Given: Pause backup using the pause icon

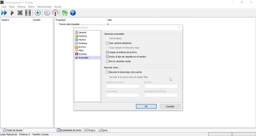Looking at the screenshot, I should pos(28,13).
